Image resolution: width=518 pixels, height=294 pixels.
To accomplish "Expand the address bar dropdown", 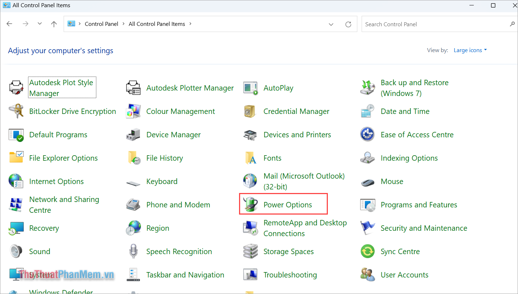I will [331, 24].
